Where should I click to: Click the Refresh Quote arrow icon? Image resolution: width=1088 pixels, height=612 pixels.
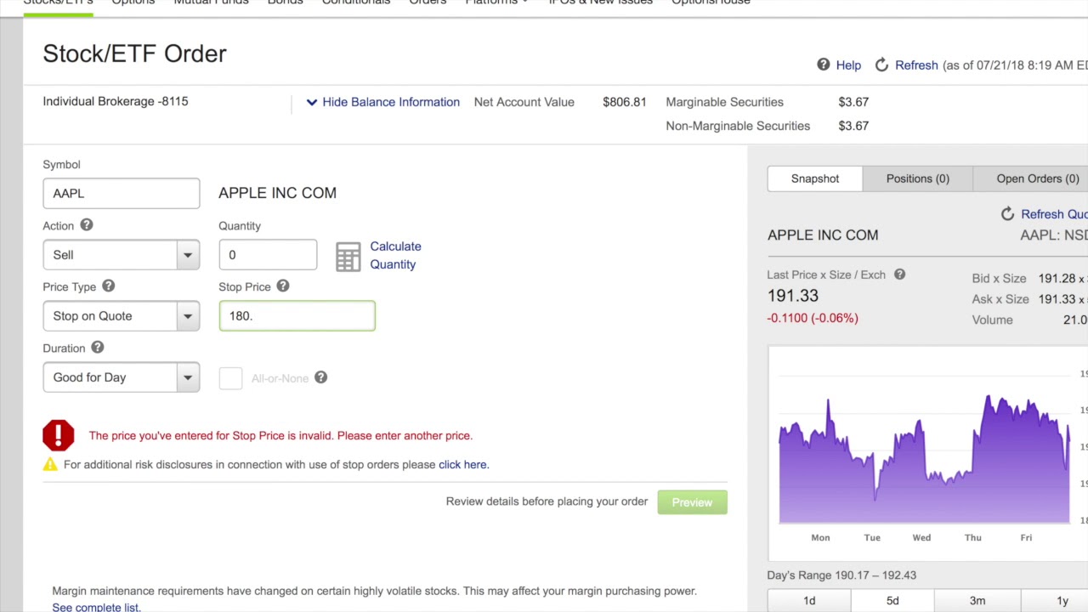pos(1007,214)
